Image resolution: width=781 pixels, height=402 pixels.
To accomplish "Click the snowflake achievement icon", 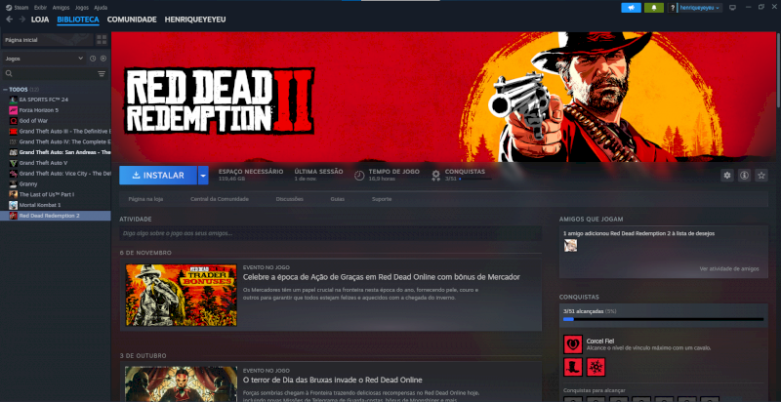I will 596,367.
